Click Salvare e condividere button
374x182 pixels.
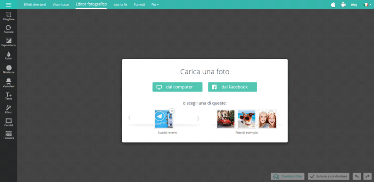tap(329, 176)
